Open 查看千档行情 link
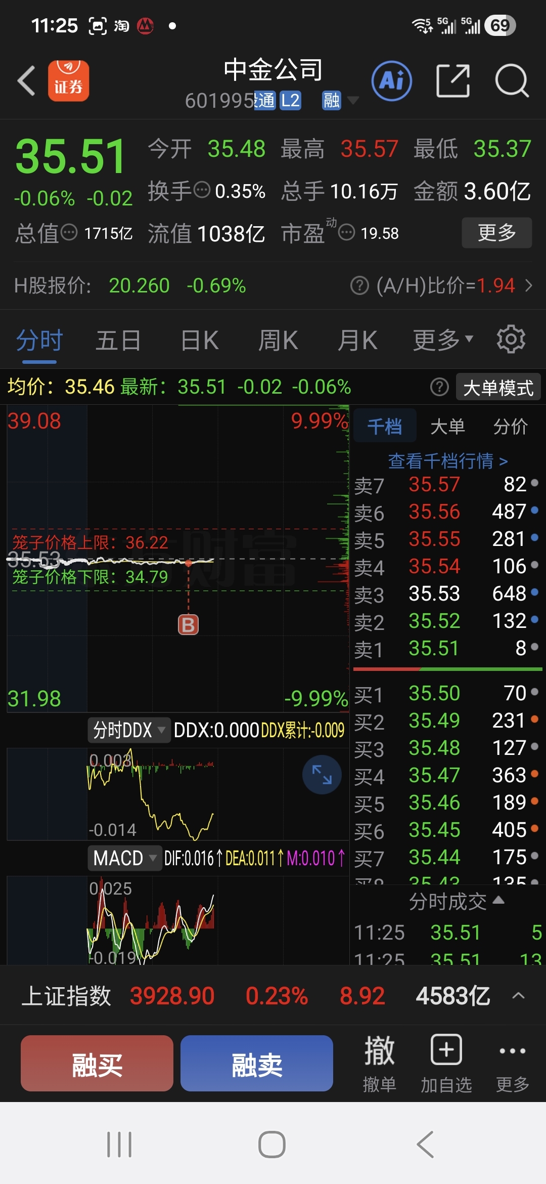The height and width of the screenshot is (1184, 546). point(448,460)
